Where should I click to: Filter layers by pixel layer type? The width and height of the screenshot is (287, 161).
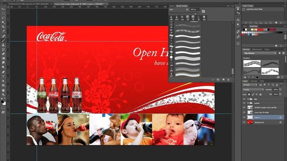[261, 85]
